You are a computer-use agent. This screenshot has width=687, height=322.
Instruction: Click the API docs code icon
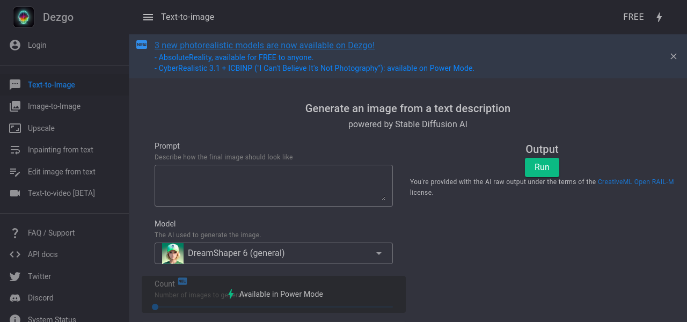pos(15,254)
